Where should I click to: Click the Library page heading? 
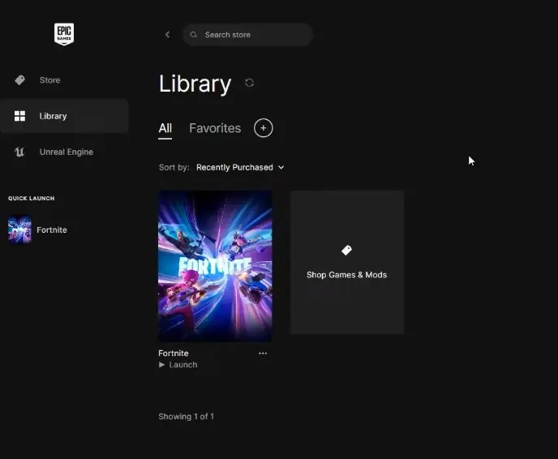(195, 84)
